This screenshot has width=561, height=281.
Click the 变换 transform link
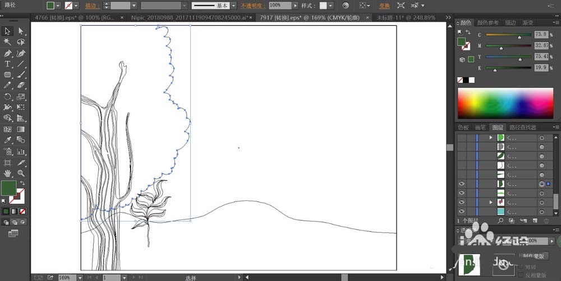pos(384,6)
